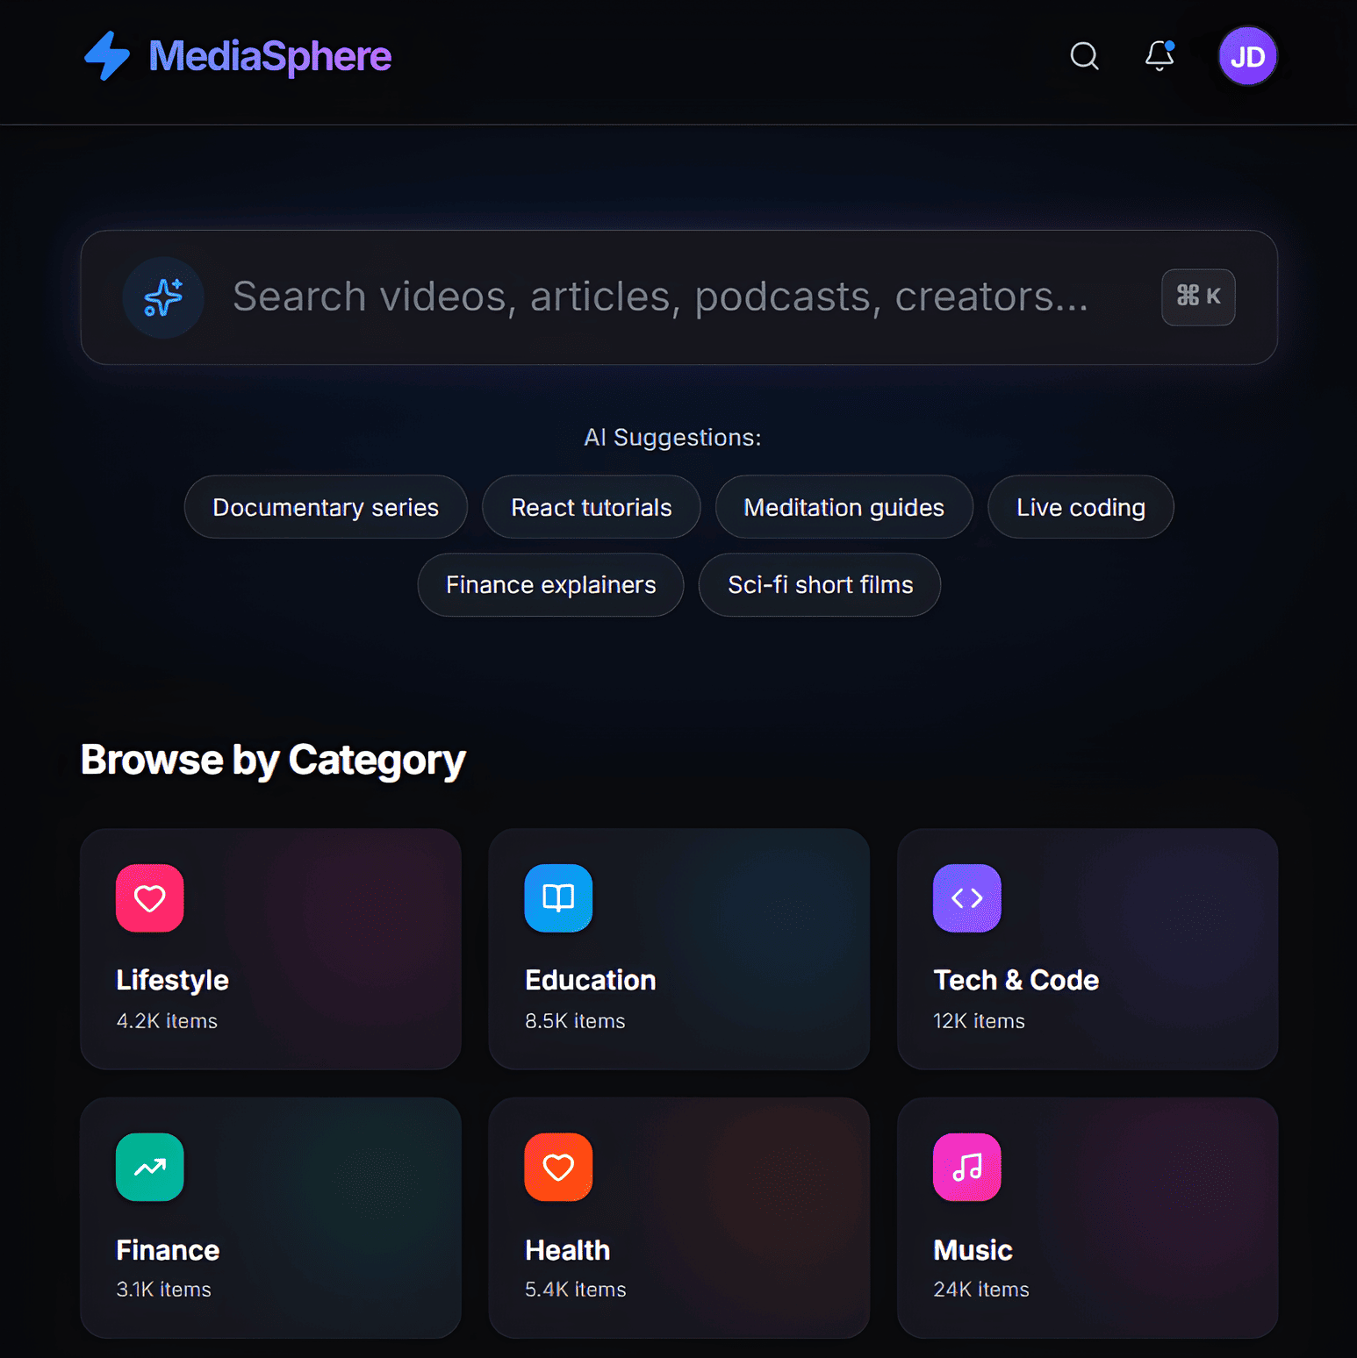Click the MediaSphere lightning bolt logo

tap(107, 56)
